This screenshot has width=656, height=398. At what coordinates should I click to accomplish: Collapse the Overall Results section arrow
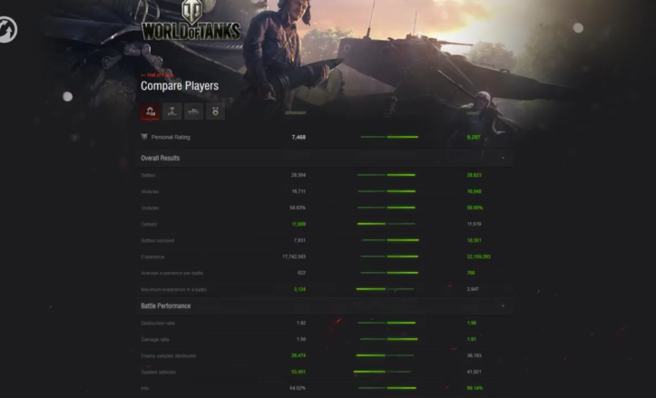tap(503, 159)
